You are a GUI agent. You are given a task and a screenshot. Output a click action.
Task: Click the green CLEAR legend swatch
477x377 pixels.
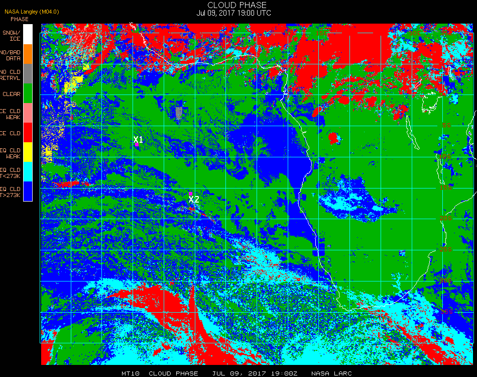pyautogui.click(x=28, y=93)
